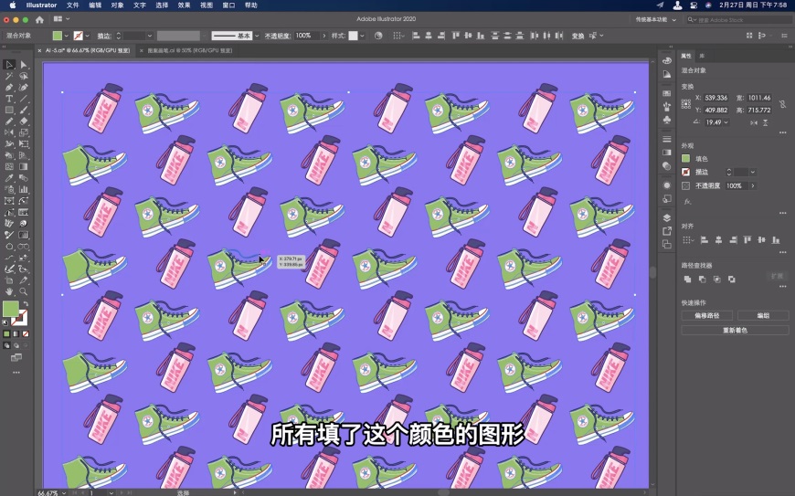Open the fill color dropdown in control bar
795x496 pixels.
[x=67, y=36]
